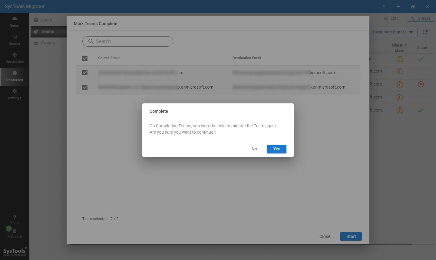
Task: Click the 'Team selected : 2 / 2' text
Action: point(101,219)
